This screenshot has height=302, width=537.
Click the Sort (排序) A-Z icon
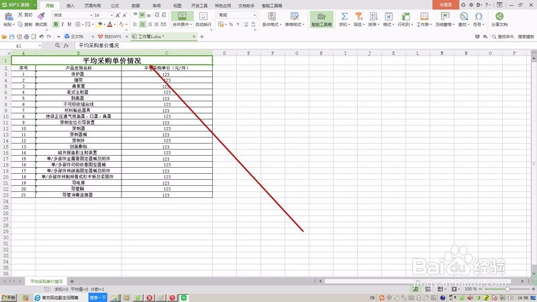point(373,16)
